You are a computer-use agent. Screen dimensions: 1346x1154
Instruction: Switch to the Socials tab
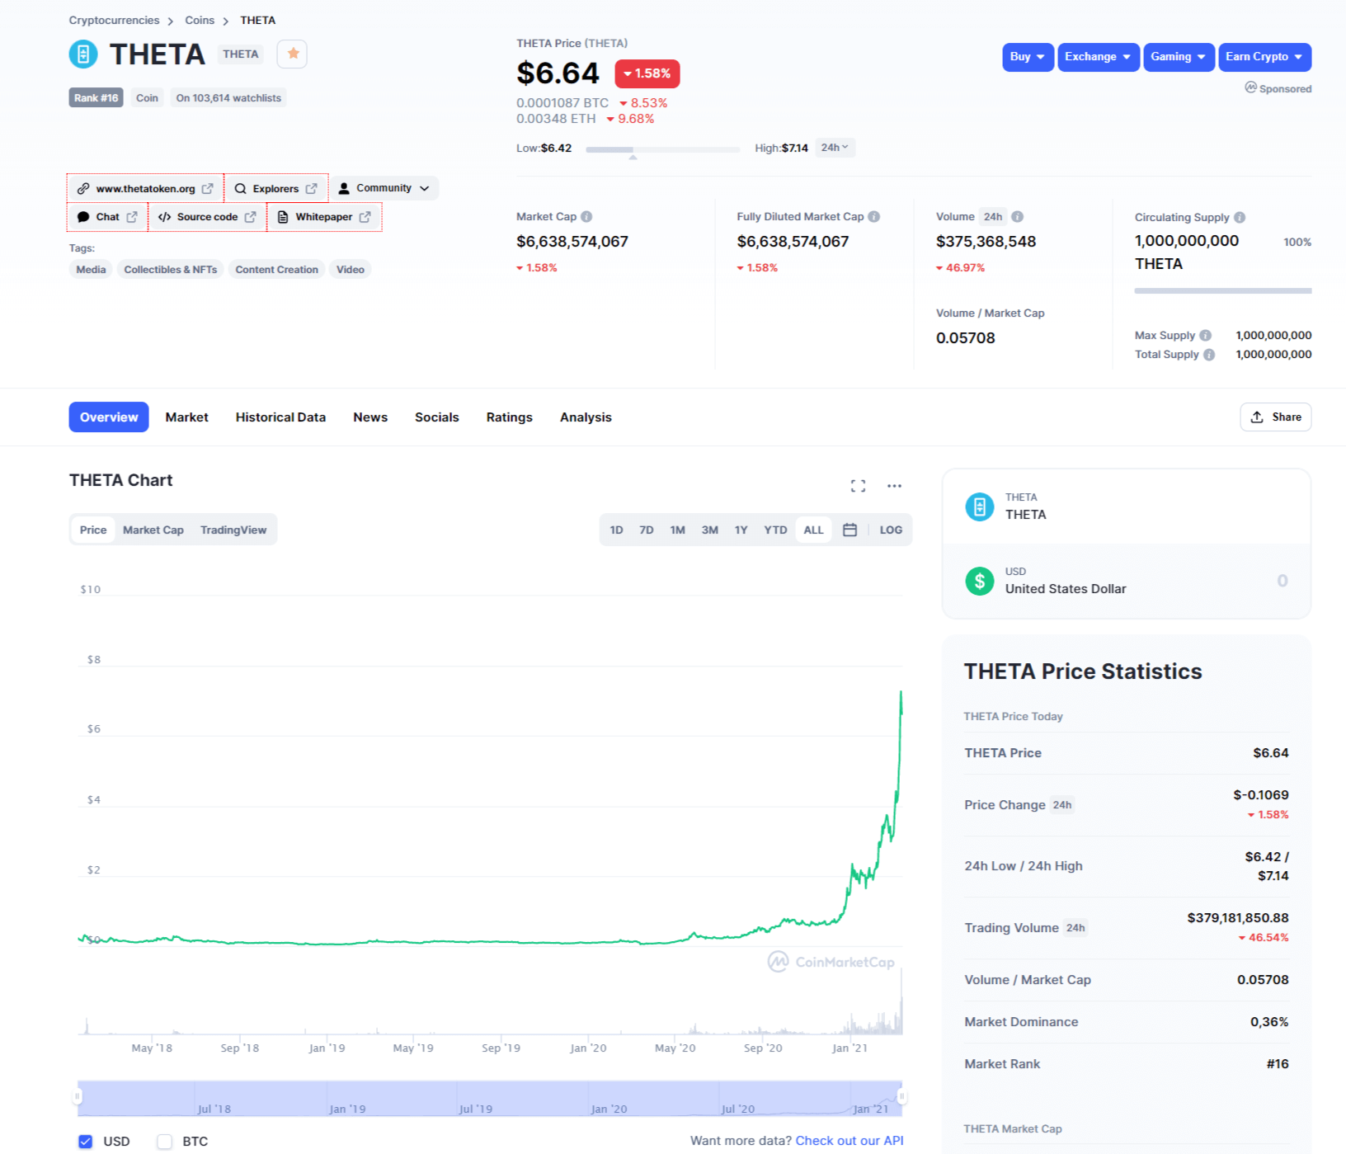coord(436,417)
